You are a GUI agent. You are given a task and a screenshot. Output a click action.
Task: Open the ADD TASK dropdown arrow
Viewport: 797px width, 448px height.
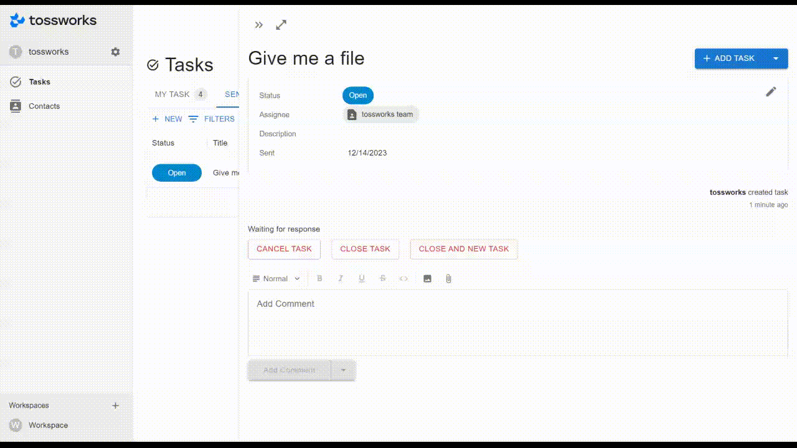point(776,58)
